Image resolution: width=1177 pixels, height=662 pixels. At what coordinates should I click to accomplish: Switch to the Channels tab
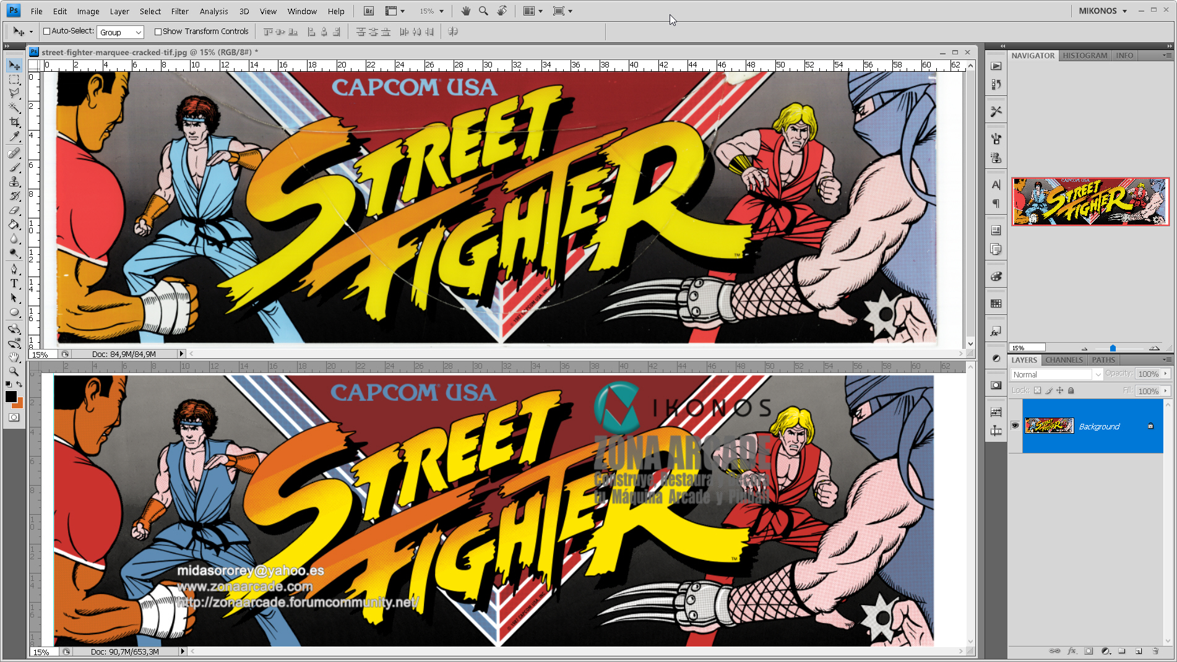[1064, 360]
